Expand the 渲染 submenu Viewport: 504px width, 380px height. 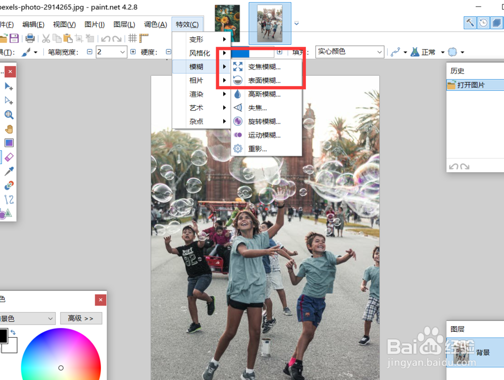[x=202, y=94]
